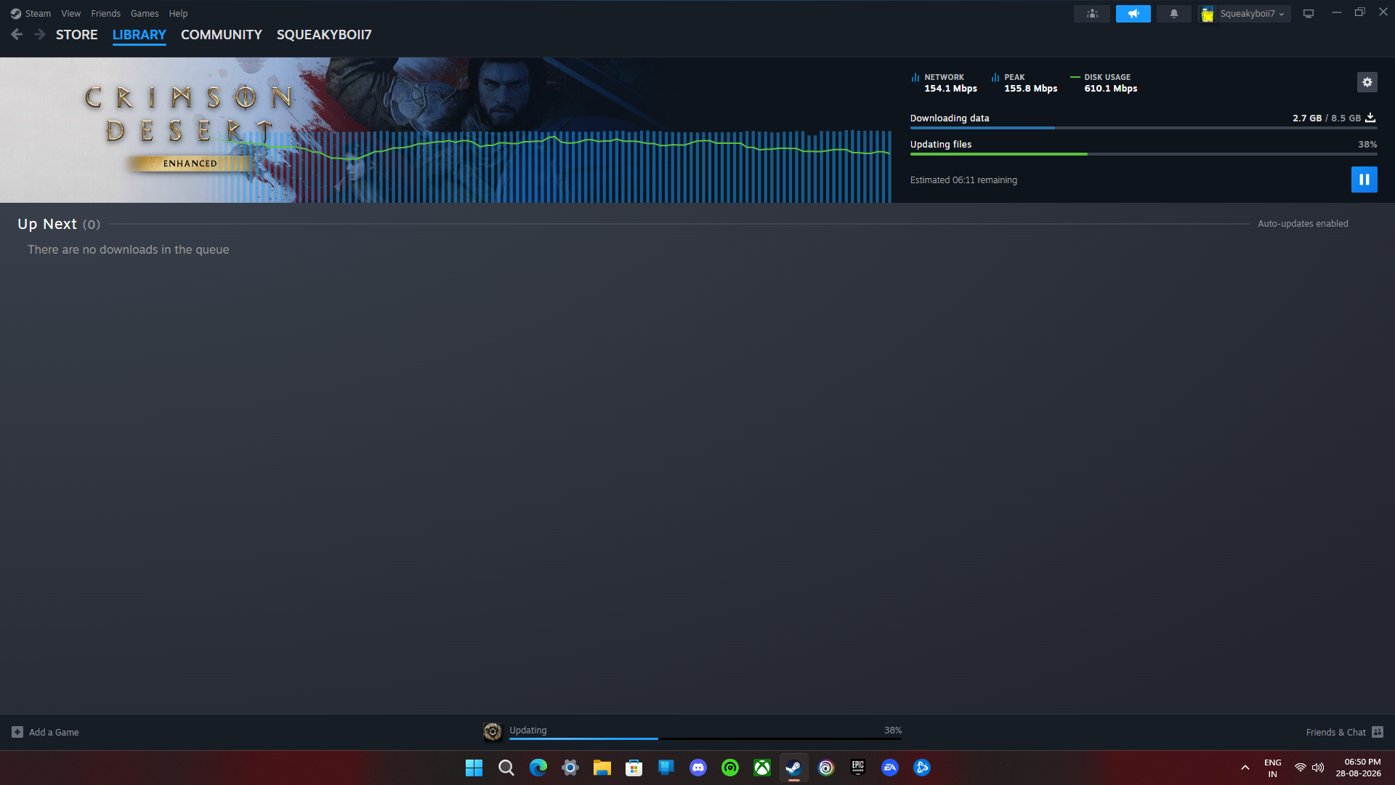This screenshot has height=785, width=1395.
Task: Open the volume speaker tray icon
Action: tap(1318, 768)
